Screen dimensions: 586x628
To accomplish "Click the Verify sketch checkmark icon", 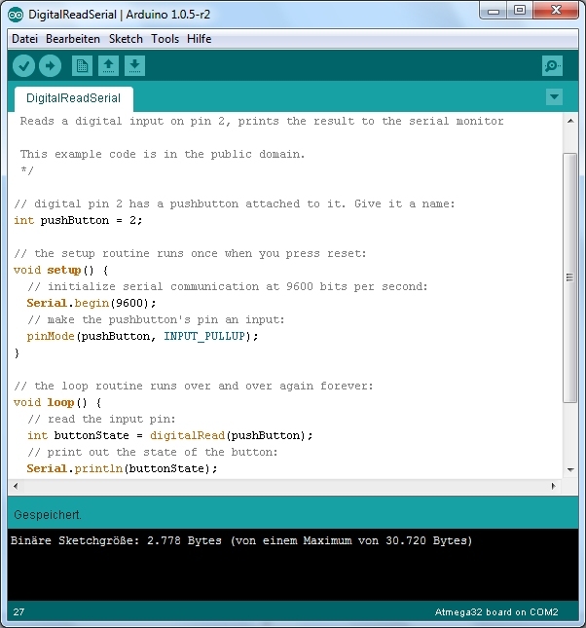I will pos(24,66).
